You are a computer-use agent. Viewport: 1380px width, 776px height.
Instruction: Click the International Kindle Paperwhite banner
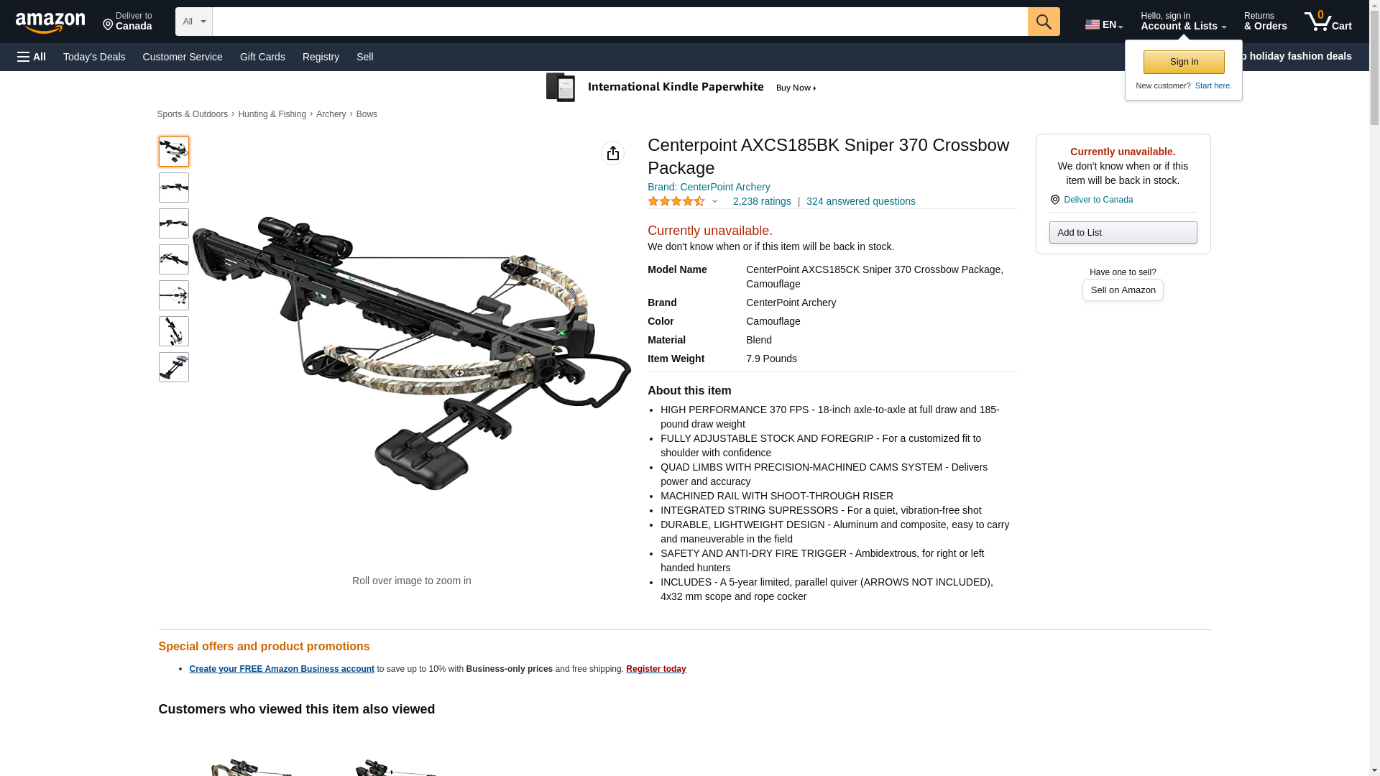(x=681, y=88)
